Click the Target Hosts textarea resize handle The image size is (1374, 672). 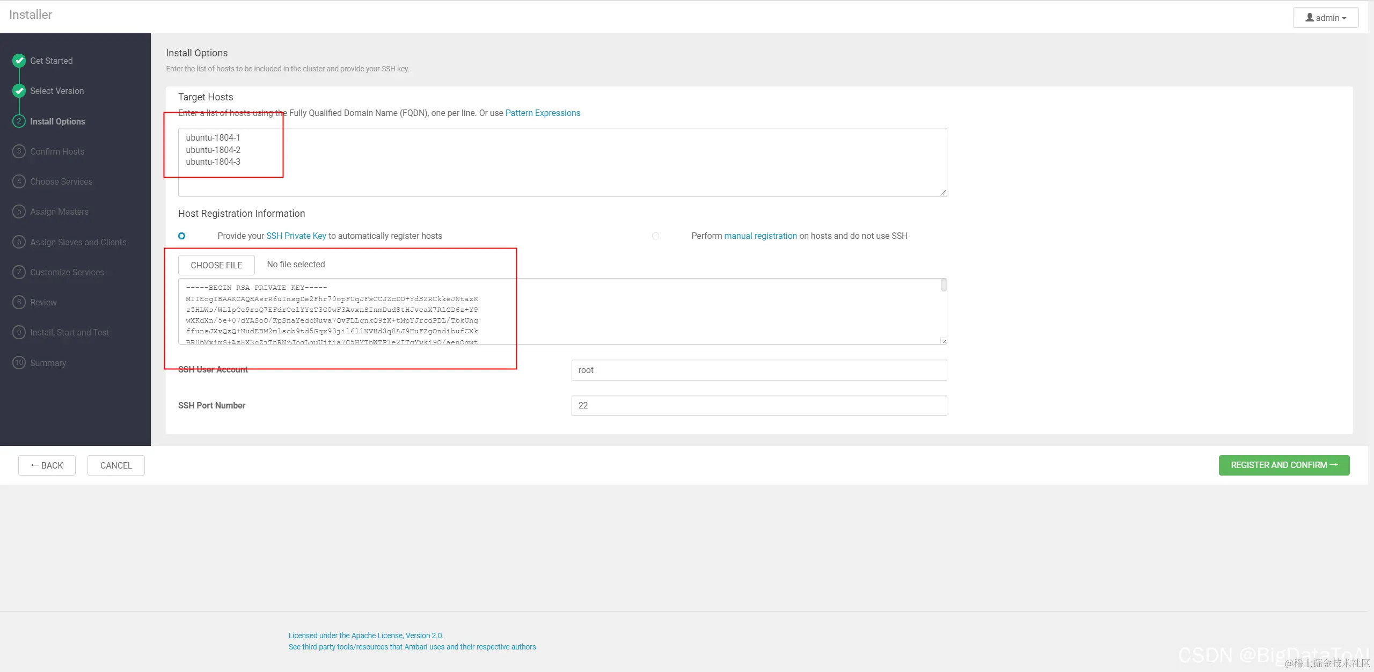click(x=943, y=193)
